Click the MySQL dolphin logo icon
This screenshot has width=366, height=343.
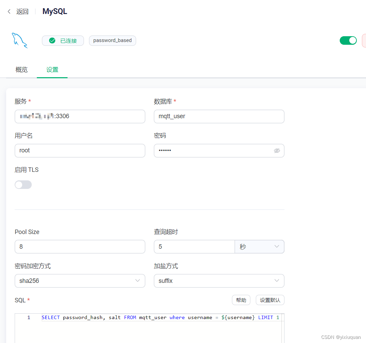19,40
